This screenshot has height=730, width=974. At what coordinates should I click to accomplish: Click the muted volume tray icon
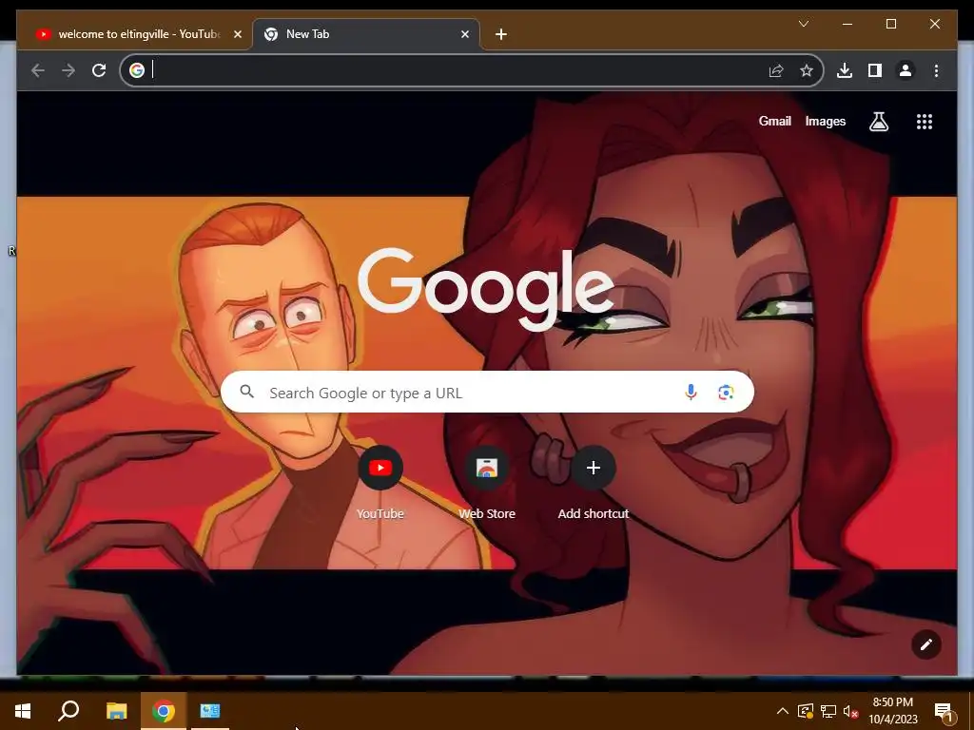pyautogui.click(x=850, y=711)
